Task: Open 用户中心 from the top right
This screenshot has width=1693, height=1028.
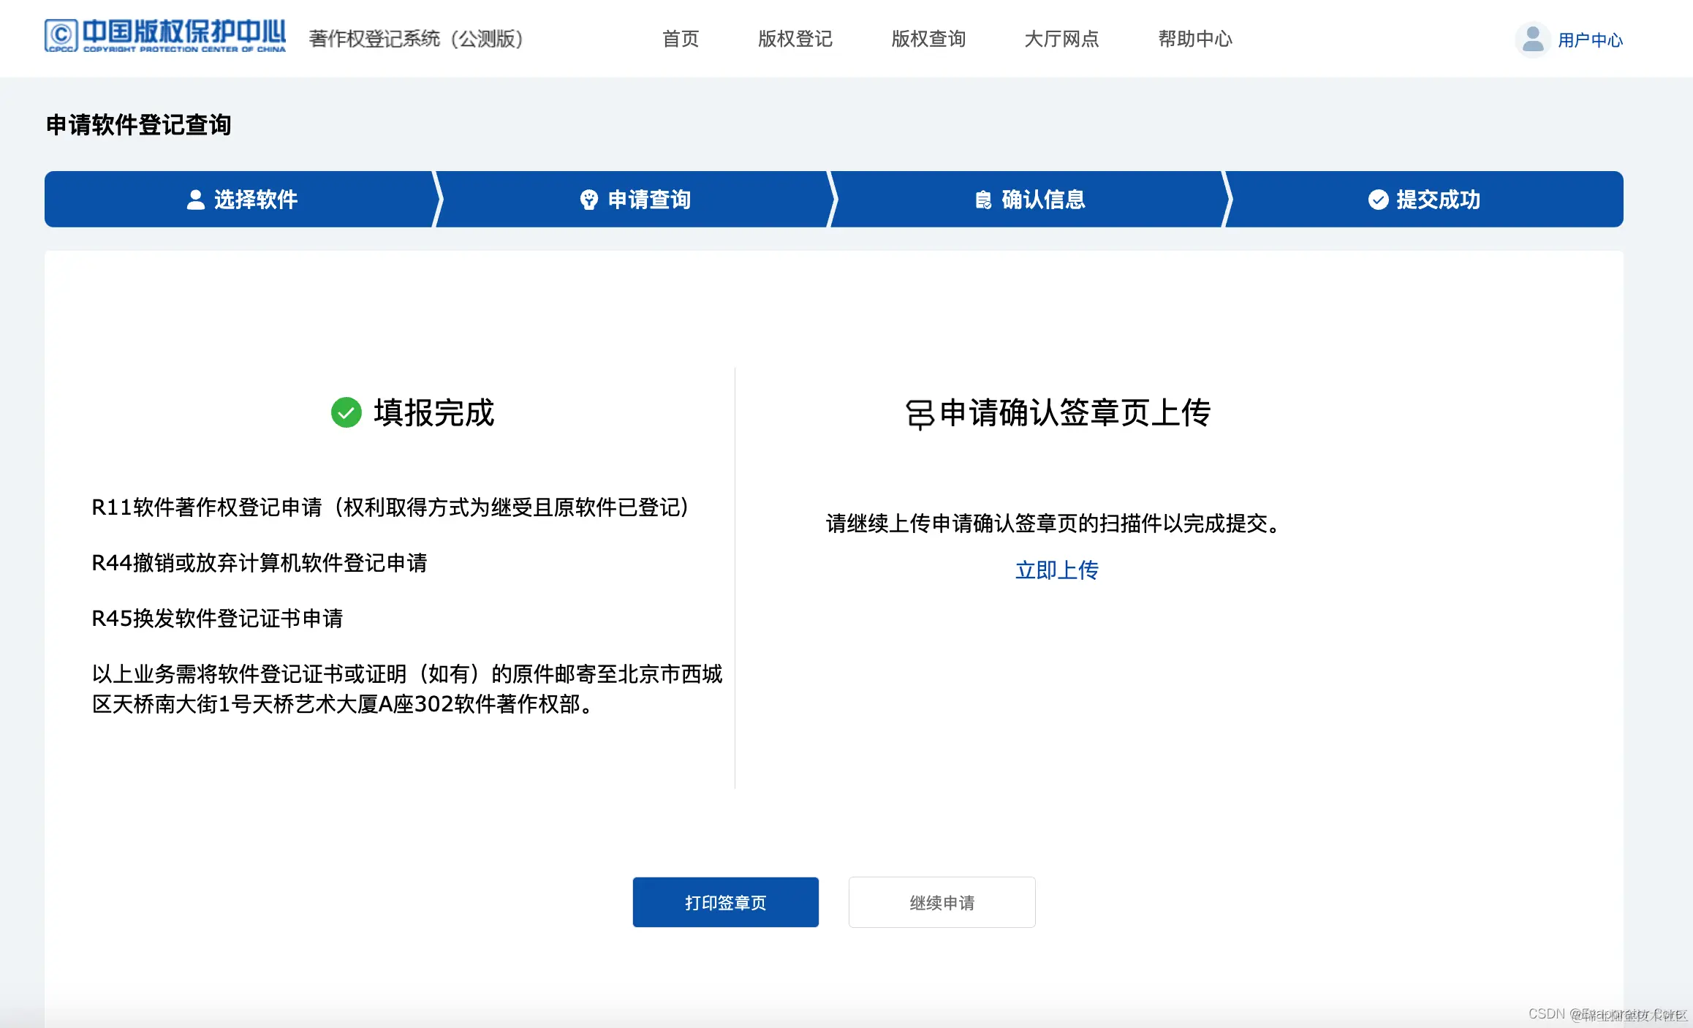Action: coord(1590,40)
